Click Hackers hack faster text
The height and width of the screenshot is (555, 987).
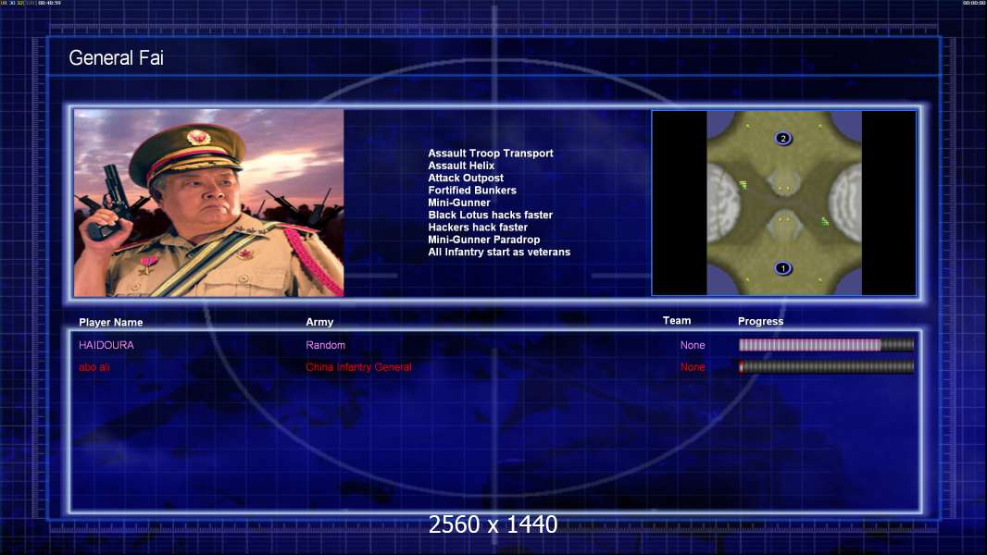478,227
